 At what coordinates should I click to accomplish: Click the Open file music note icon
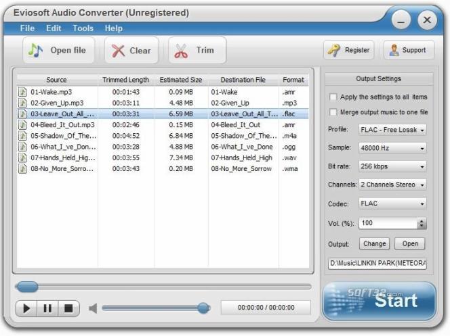tap(36, 51)
